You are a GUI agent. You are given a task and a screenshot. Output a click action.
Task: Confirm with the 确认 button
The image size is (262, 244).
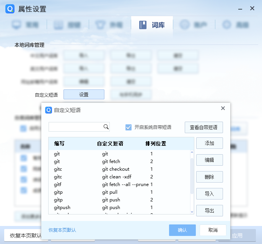coord(182,230)
